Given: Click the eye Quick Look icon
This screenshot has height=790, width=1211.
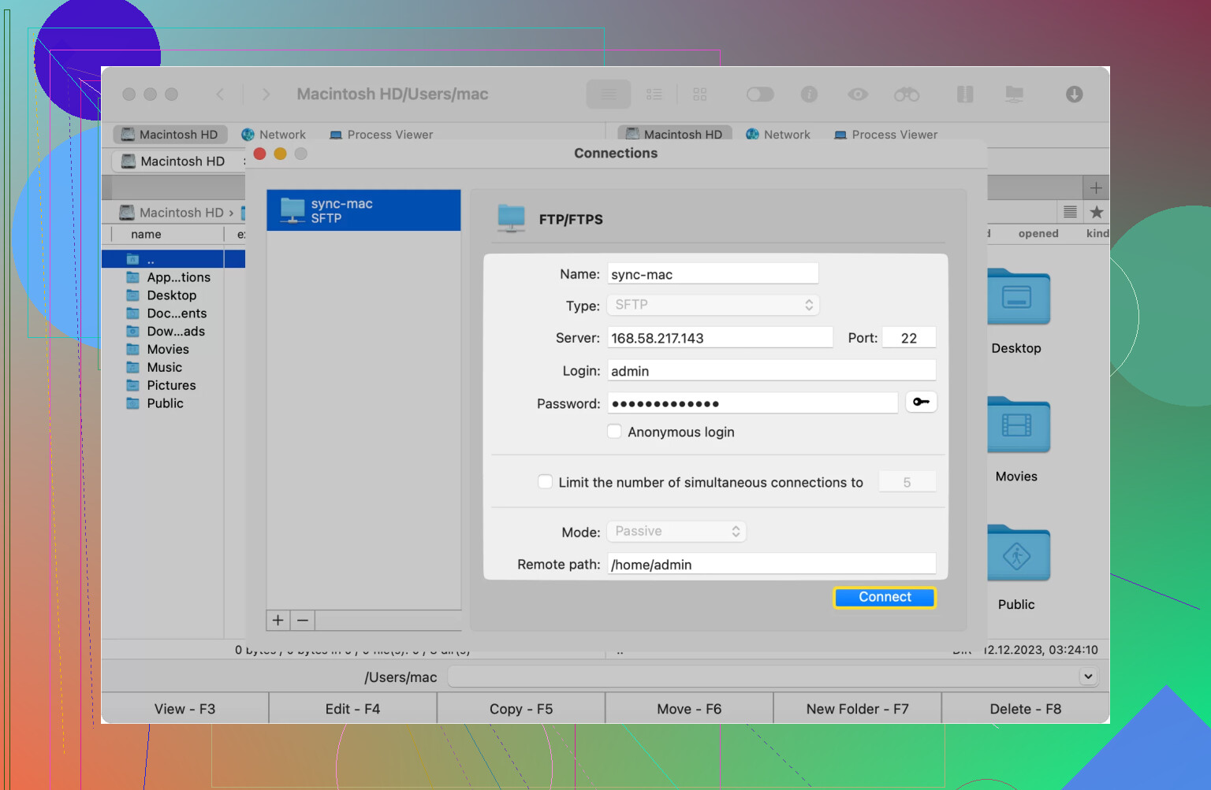Looking at the screenshot, I should pos(858,95).
